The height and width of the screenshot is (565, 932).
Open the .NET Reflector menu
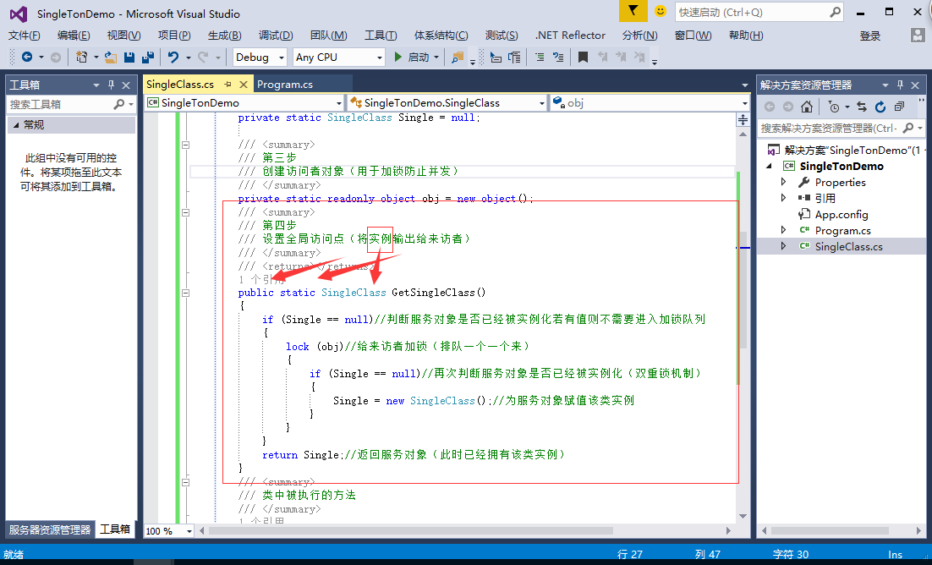(x=571, y=35)
